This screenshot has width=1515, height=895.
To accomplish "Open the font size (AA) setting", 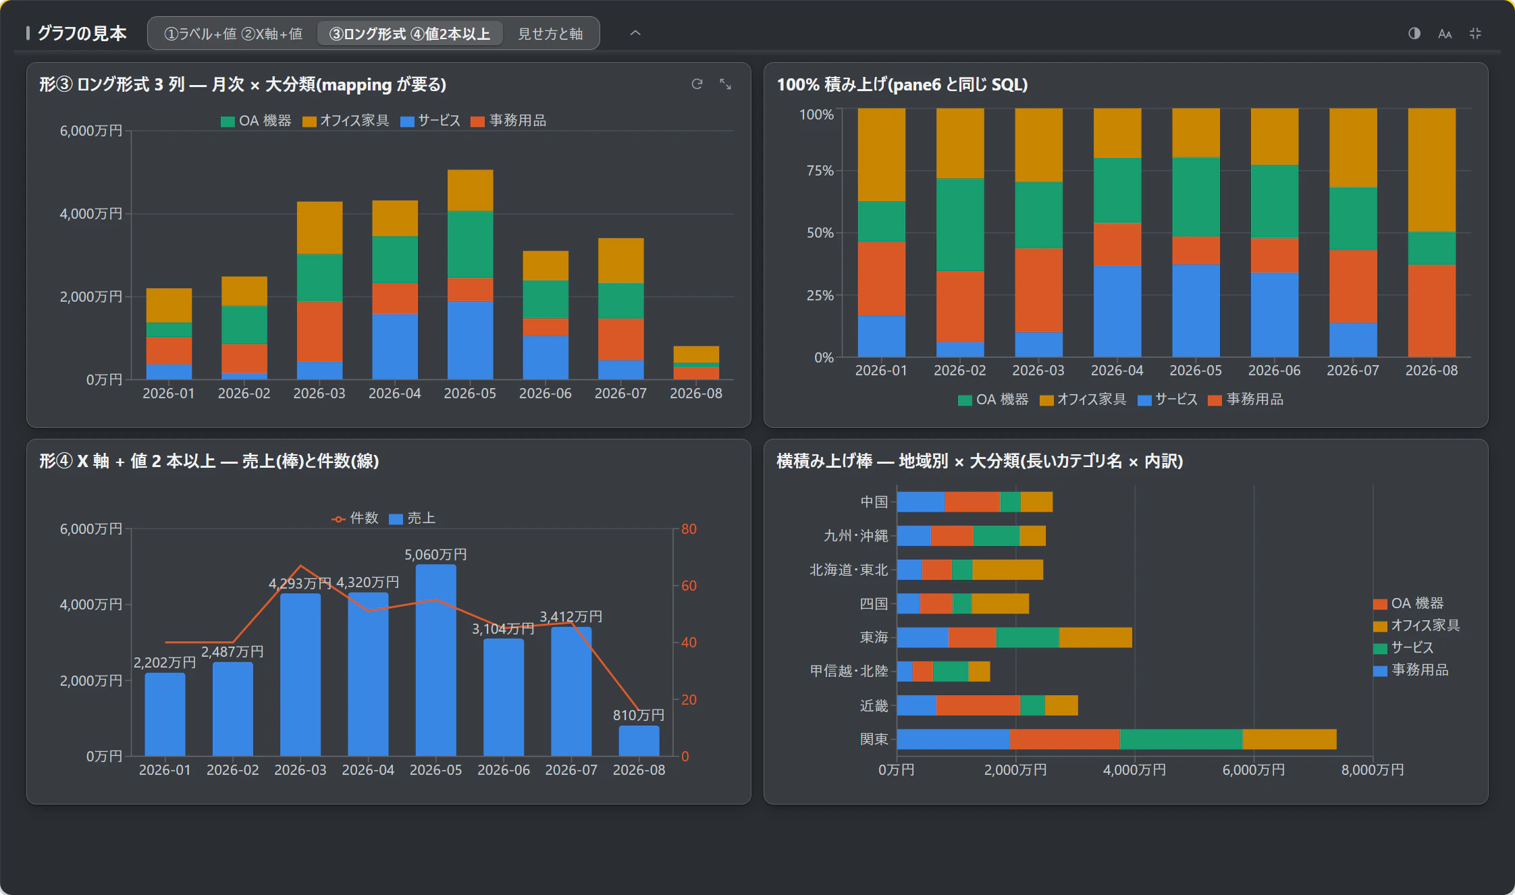I will coord(1445,33).
